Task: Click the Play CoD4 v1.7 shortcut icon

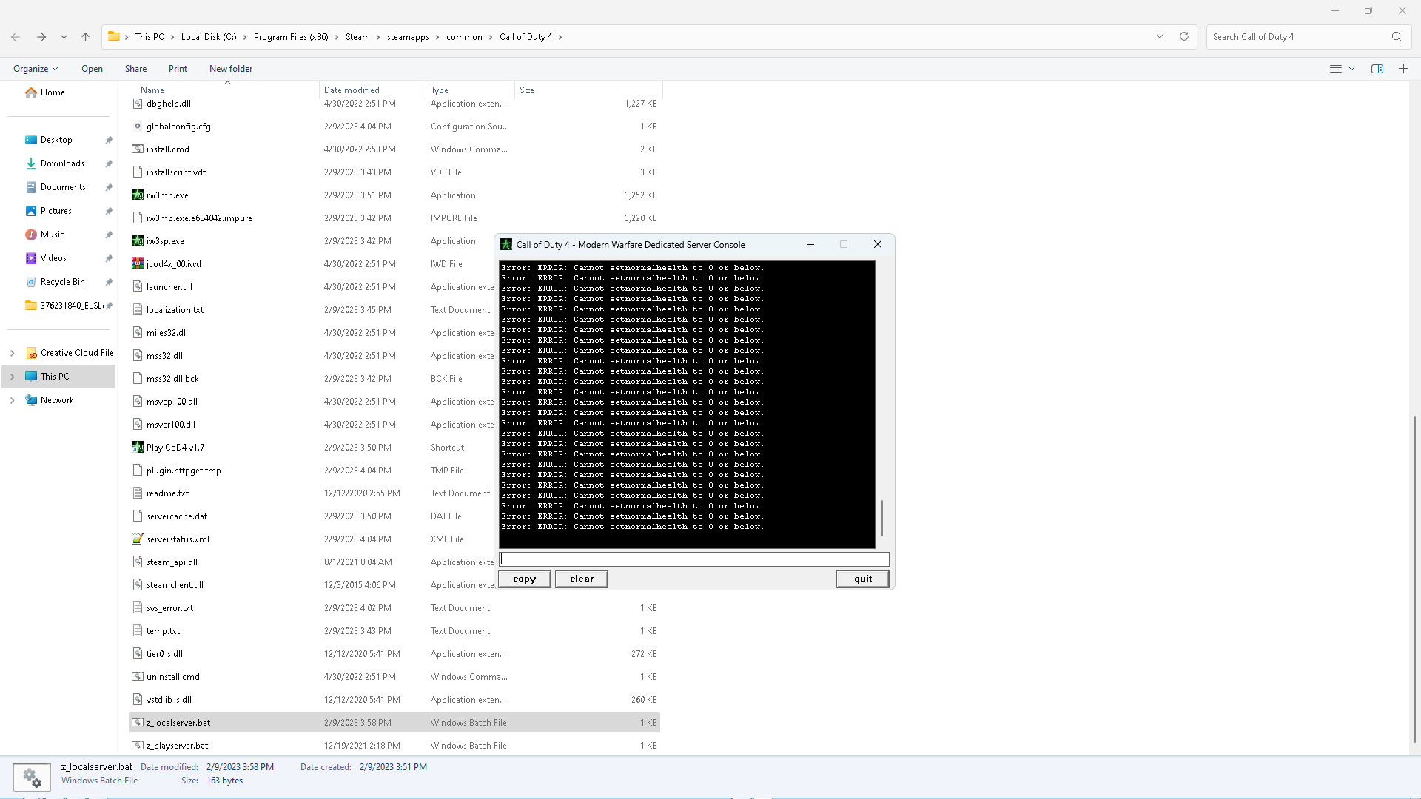Action: click(138, 448)
